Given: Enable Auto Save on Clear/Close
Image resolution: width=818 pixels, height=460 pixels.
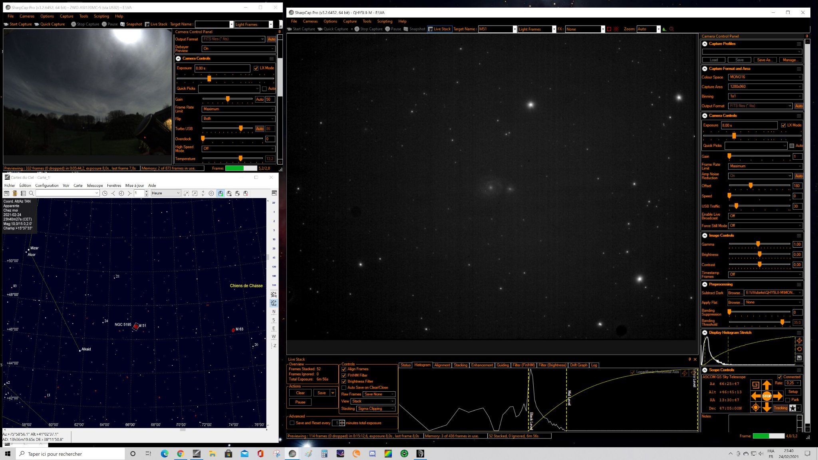Looking at the screenshot, I should click(344, 388).
